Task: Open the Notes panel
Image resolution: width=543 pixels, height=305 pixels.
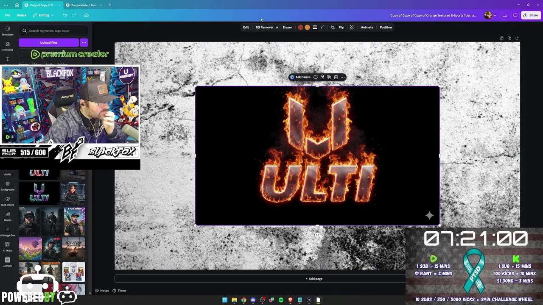Action: click(102, 291)
